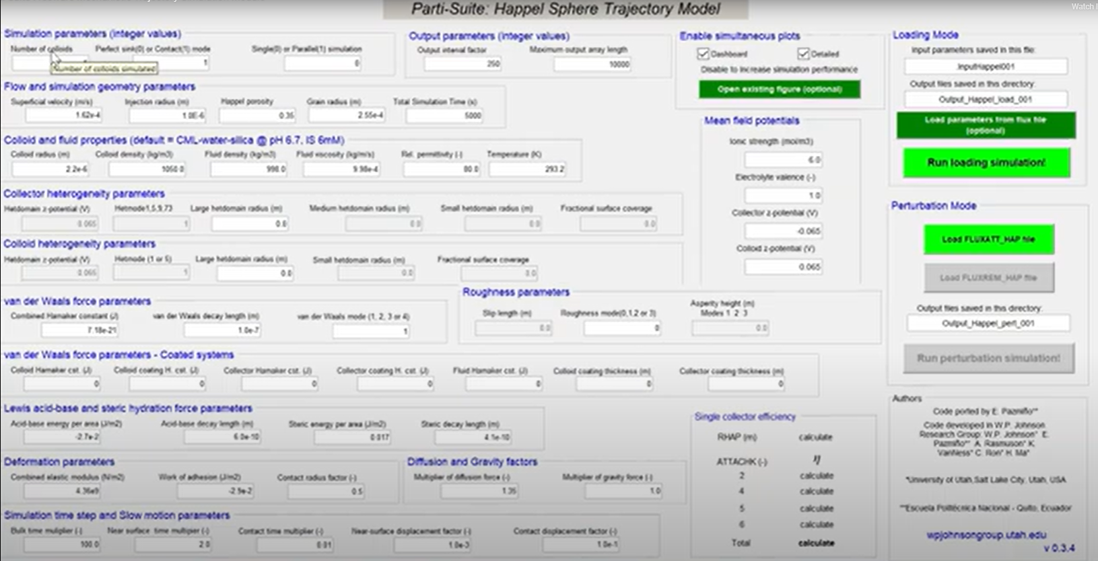Click the Colloid radius field
Viewport: 1098px width, 561px height.
pyautogui.click(x=51, y=169)
